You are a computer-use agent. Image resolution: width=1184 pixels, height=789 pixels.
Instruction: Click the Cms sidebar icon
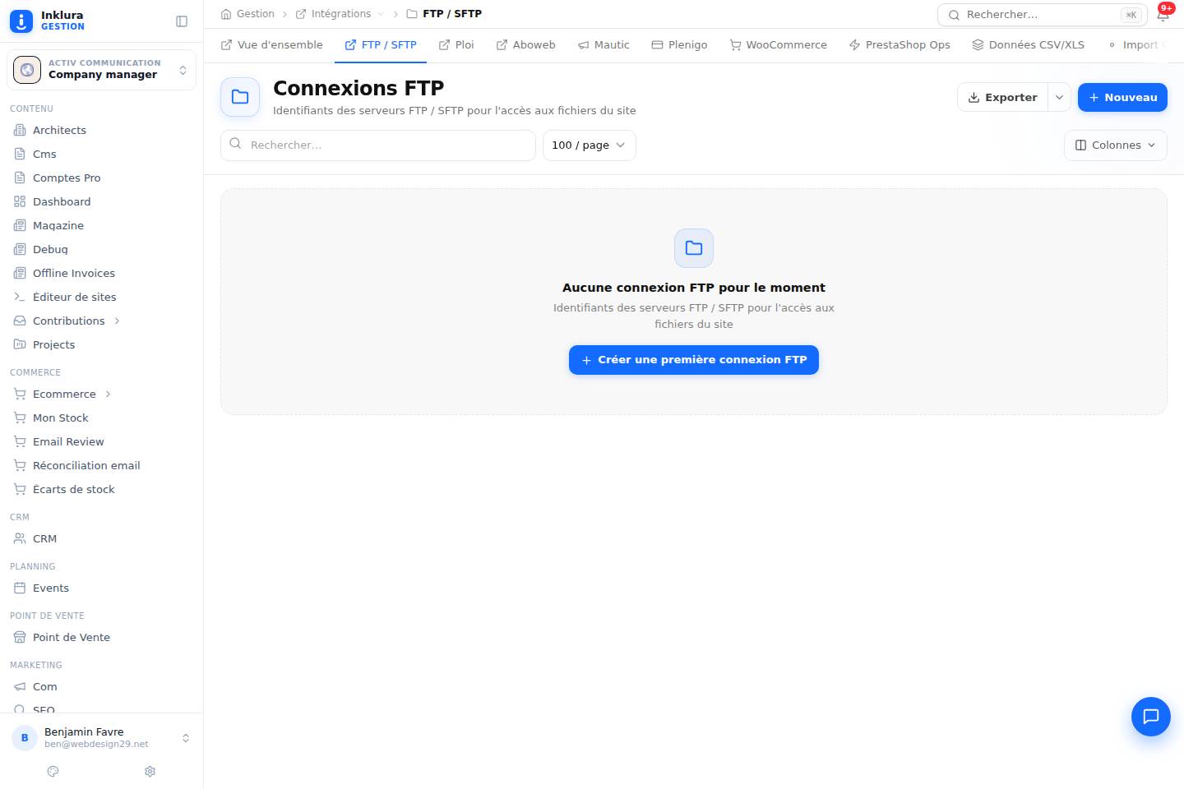20,154
